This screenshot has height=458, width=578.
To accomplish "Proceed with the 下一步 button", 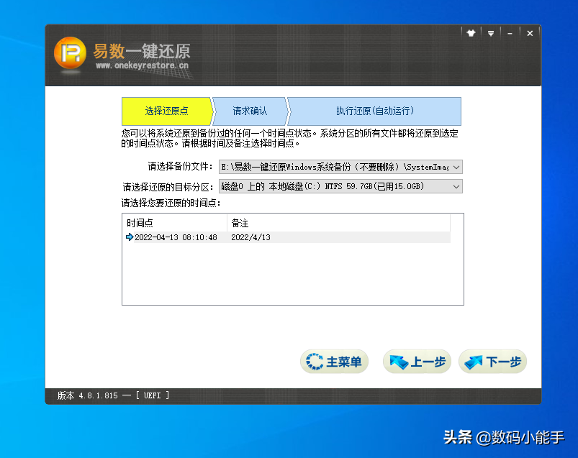I will coord(493,362).
